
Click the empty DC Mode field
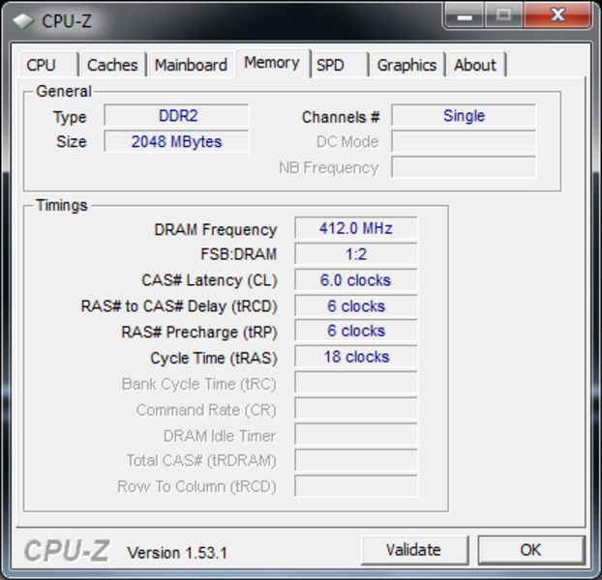pos(464,141)
